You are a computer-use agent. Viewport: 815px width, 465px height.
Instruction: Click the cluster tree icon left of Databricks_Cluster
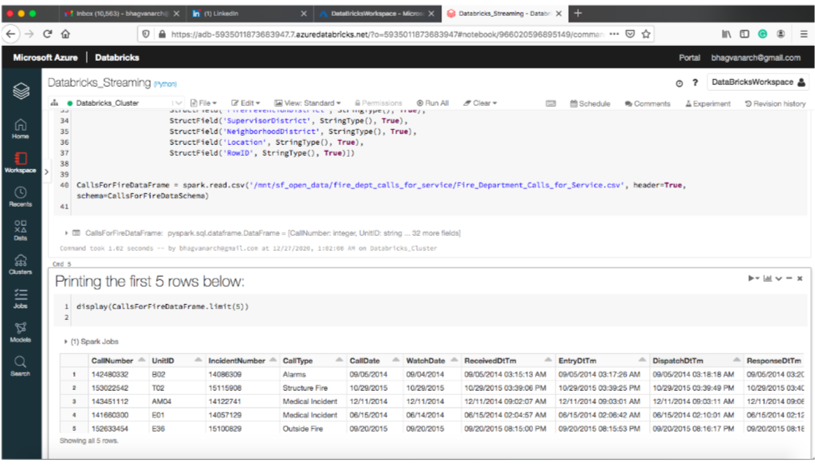[54, 102]
